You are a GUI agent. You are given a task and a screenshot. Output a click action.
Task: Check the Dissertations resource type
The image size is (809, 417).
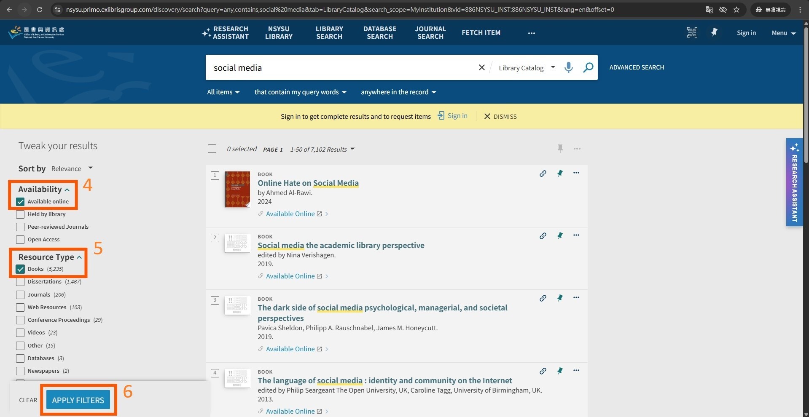[x=20, y=282]
